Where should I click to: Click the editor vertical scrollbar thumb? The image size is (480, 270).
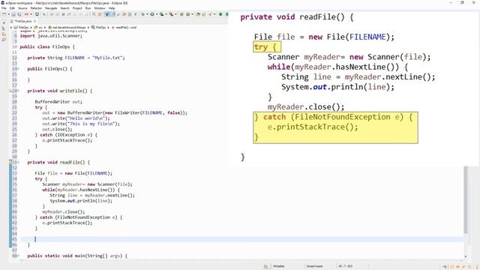point(466,199)
